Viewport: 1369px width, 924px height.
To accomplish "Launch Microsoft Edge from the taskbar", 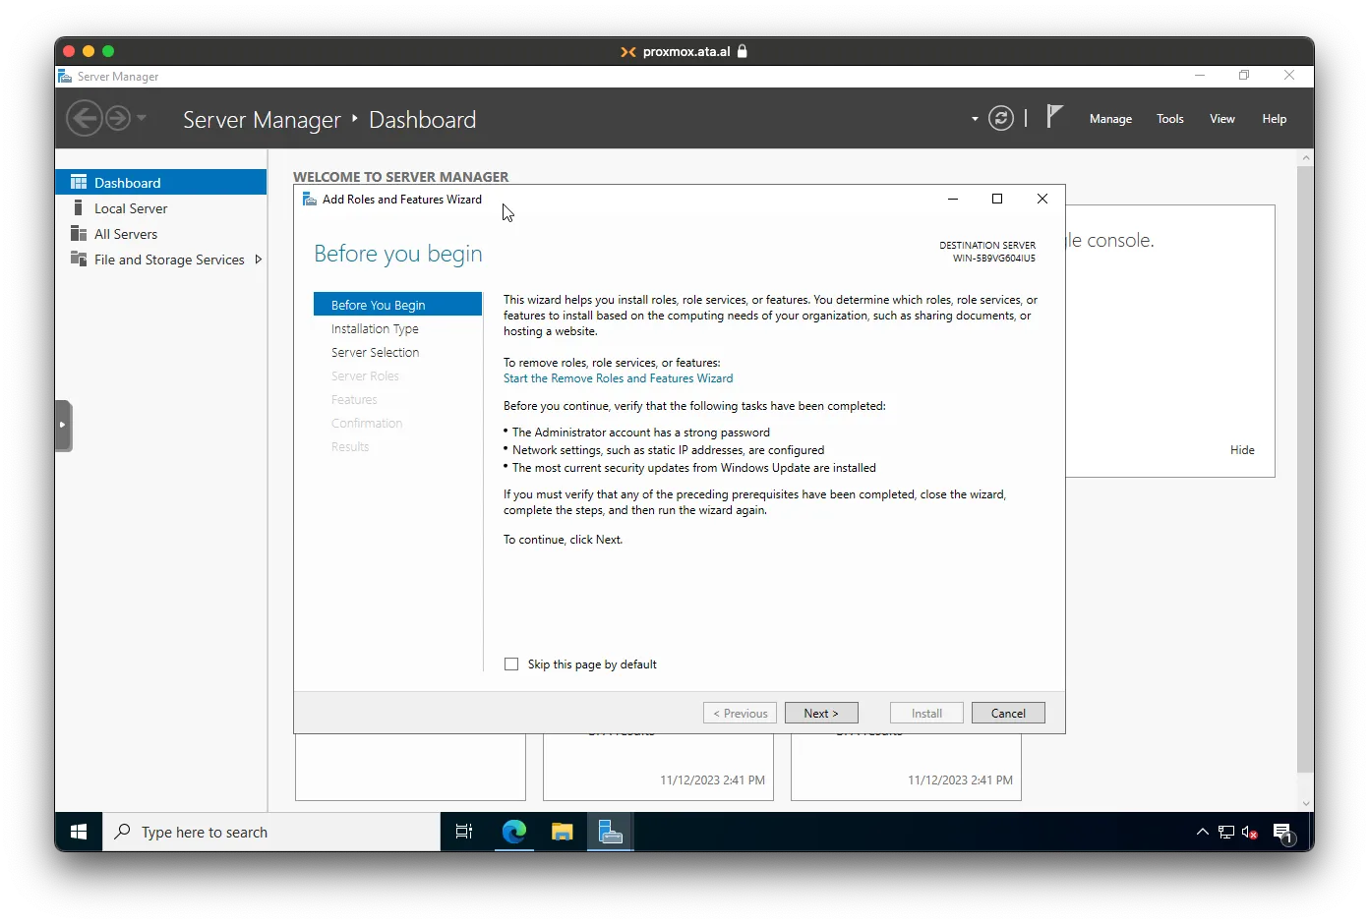I will click(513, 832).
